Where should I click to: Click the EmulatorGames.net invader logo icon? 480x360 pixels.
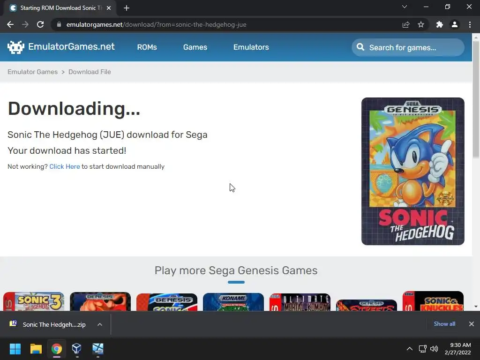pyautogui.click(x=16, y=47)
